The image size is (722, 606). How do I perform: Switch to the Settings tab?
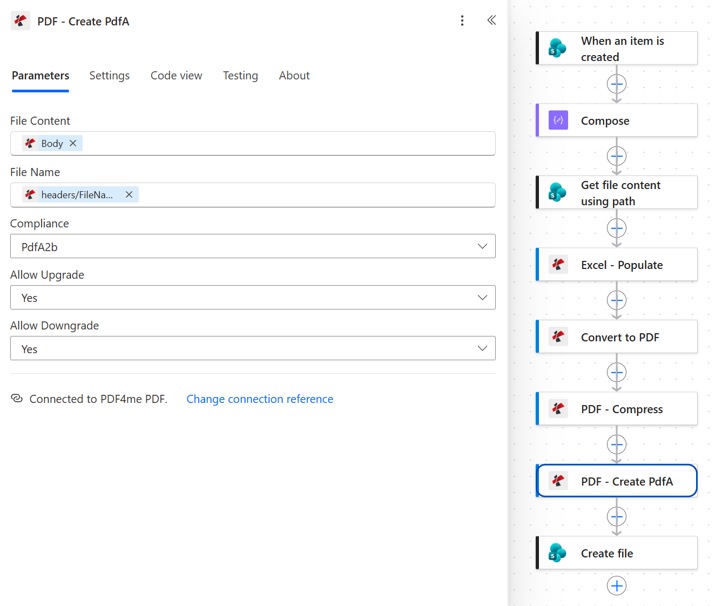pos(110,76)
